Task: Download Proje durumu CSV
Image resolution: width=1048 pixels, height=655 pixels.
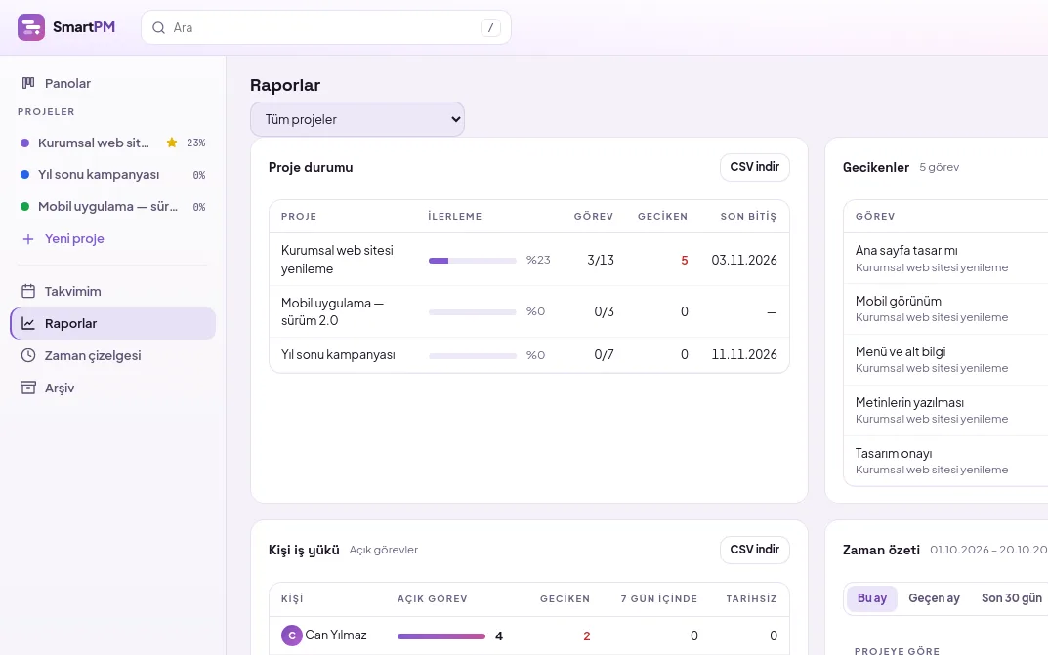Action: [755, 167]
